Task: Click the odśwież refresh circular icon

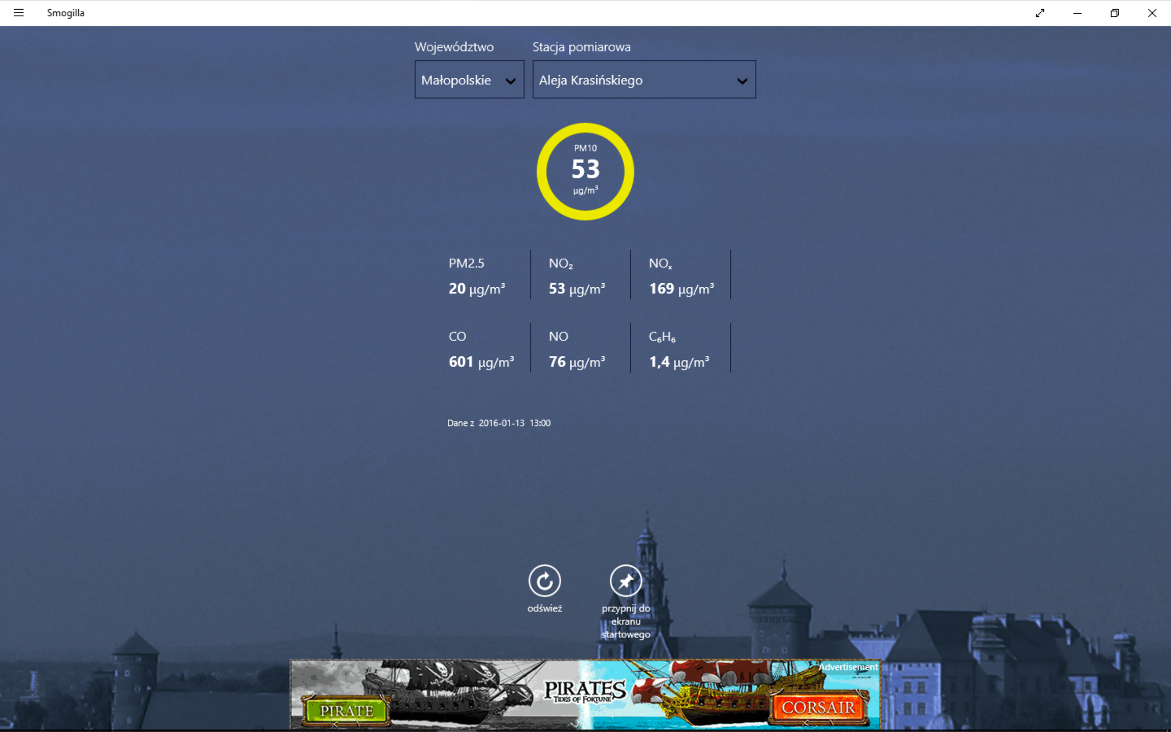Action: [544, 581]
